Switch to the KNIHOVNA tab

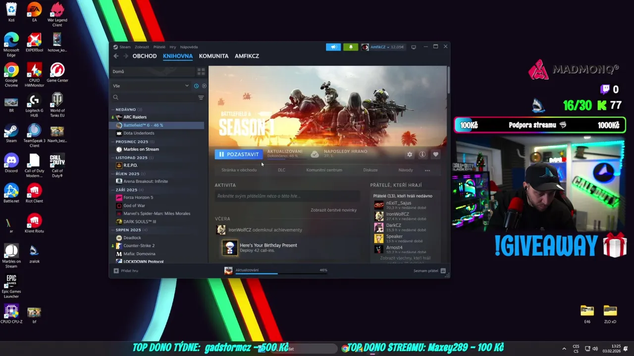pyautogui.click(x=178, y=56)
